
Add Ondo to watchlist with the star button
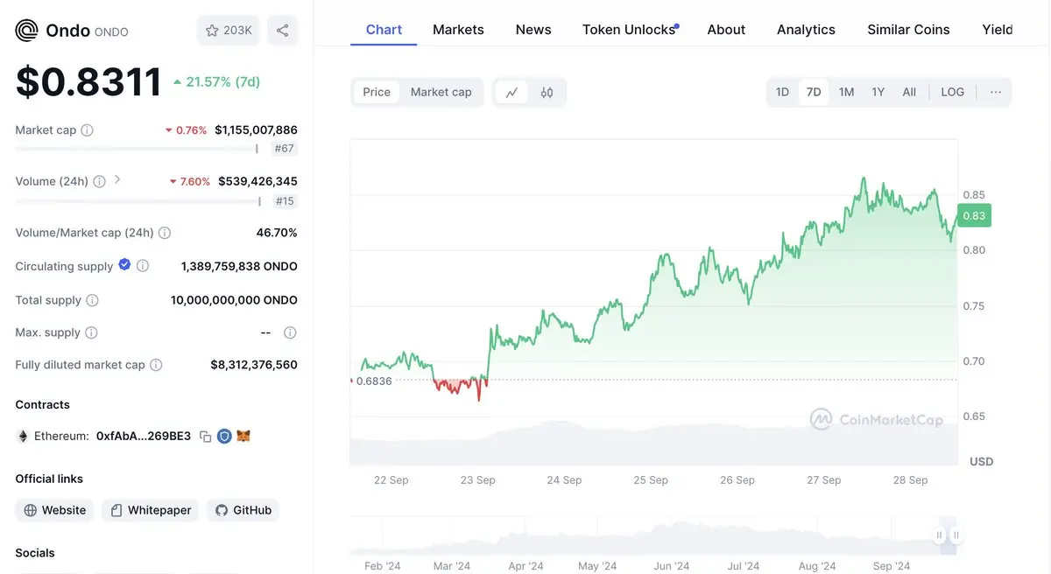click(229, 31)
